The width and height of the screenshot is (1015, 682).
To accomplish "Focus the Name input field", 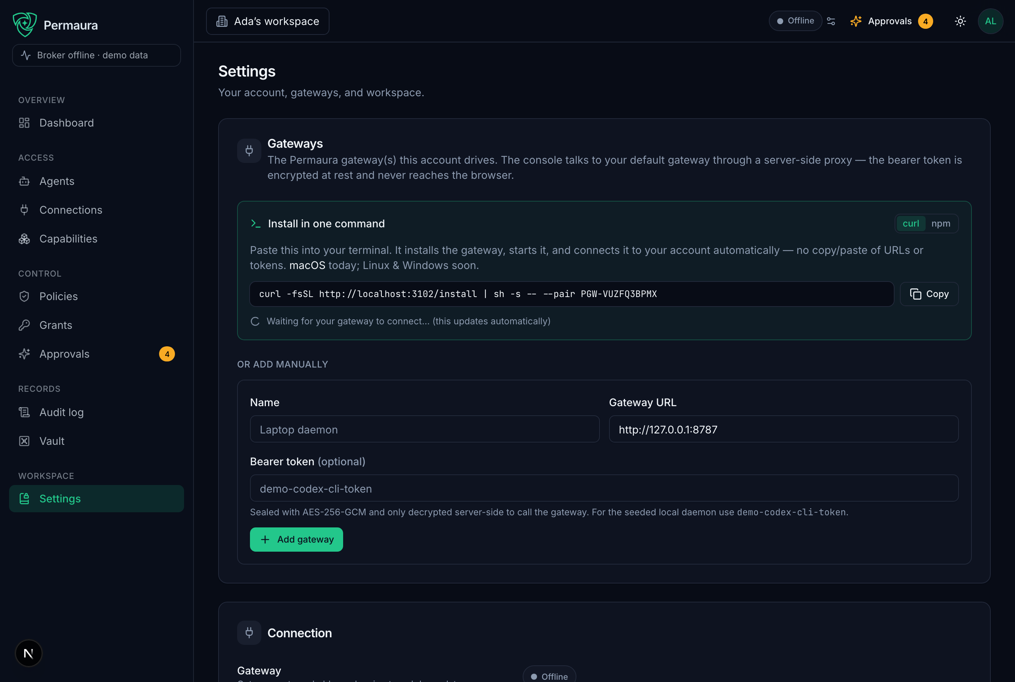I will coord(424,429).
